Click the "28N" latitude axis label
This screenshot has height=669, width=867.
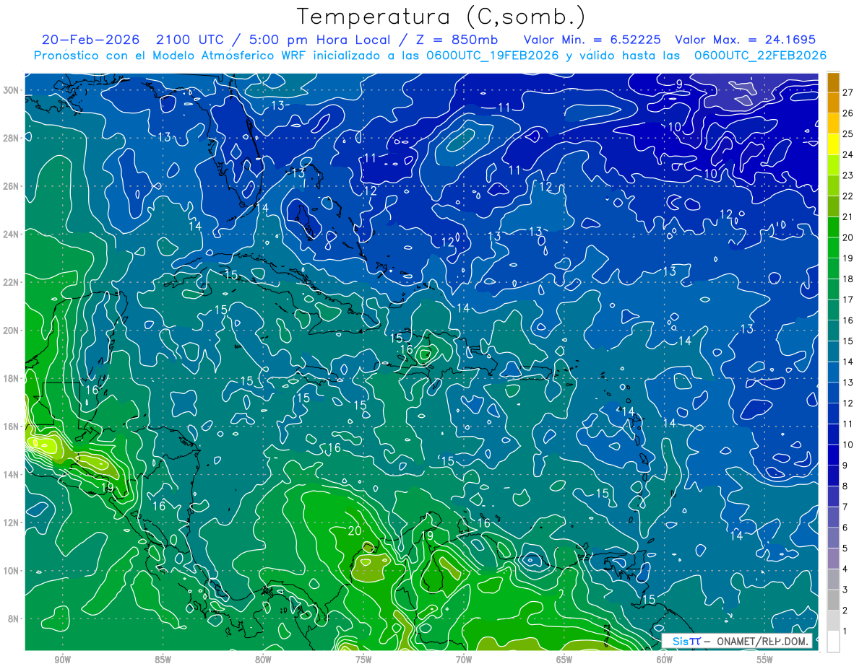[12, 138]
